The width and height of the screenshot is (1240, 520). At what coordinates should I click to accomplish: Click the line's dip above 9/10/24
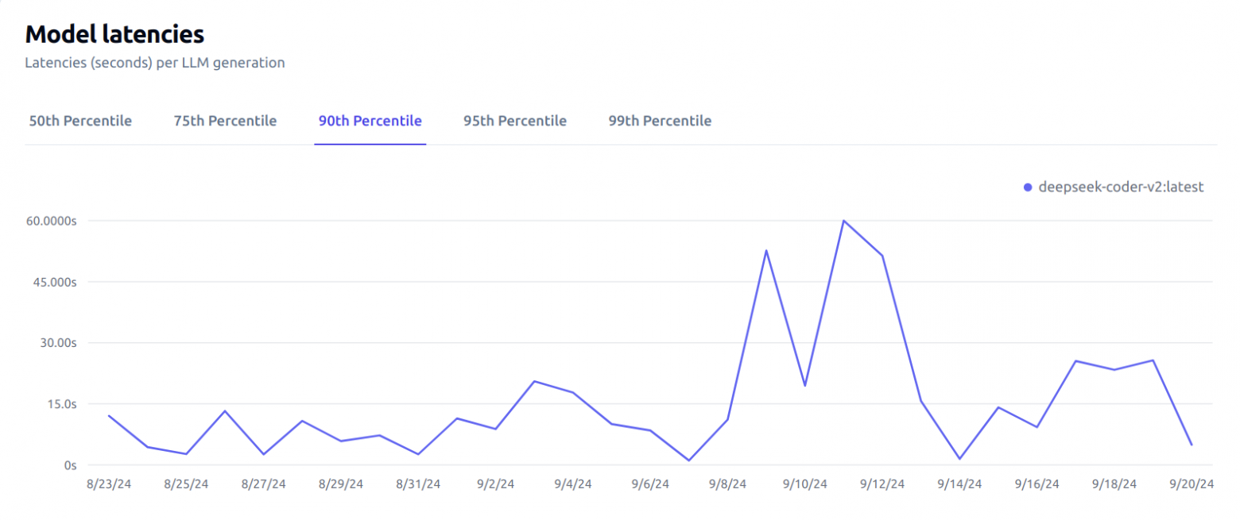pyautogui.click(x=805, y=386)
